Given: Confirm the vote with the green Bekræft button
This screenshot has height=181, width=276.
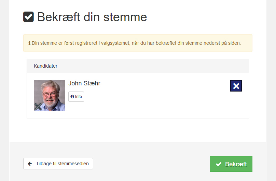Looking at the screenshot, I should click(x=231, y=164).
